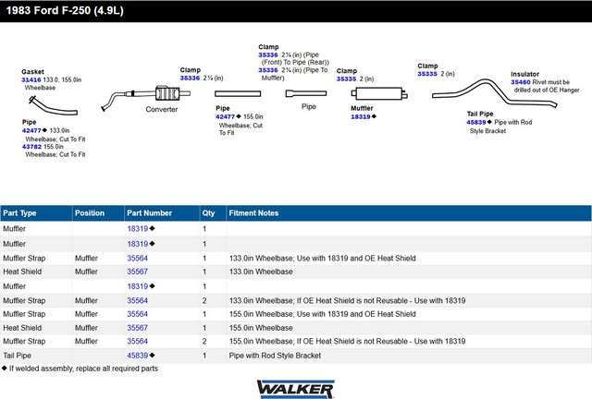The height and width of the screenshot is (399, 592).
Task: Open heat shield 35567 for 133.0in Wheelbase
Action: click(138, 272)
